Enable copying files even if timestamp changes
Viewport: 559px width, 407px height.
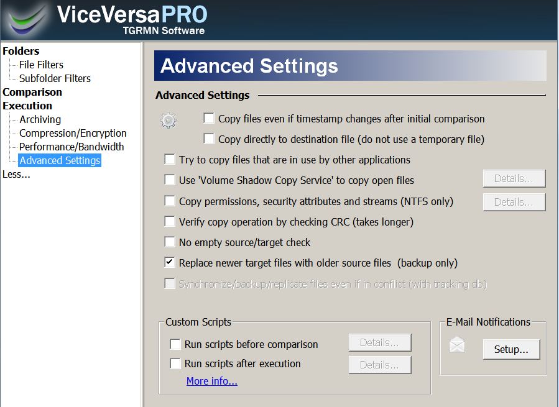click(x=209, y=118)
